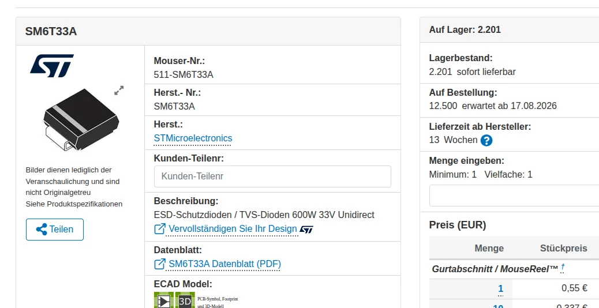The image size is (599, 308).
Task: Open the MouseReel dagger footnote
Action: [563, 269]
